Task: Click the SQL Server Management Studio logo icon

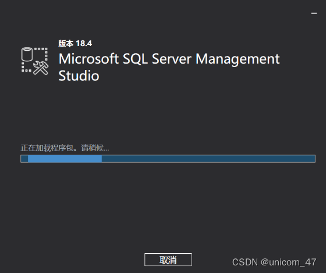Action: (x=35, y=61)
